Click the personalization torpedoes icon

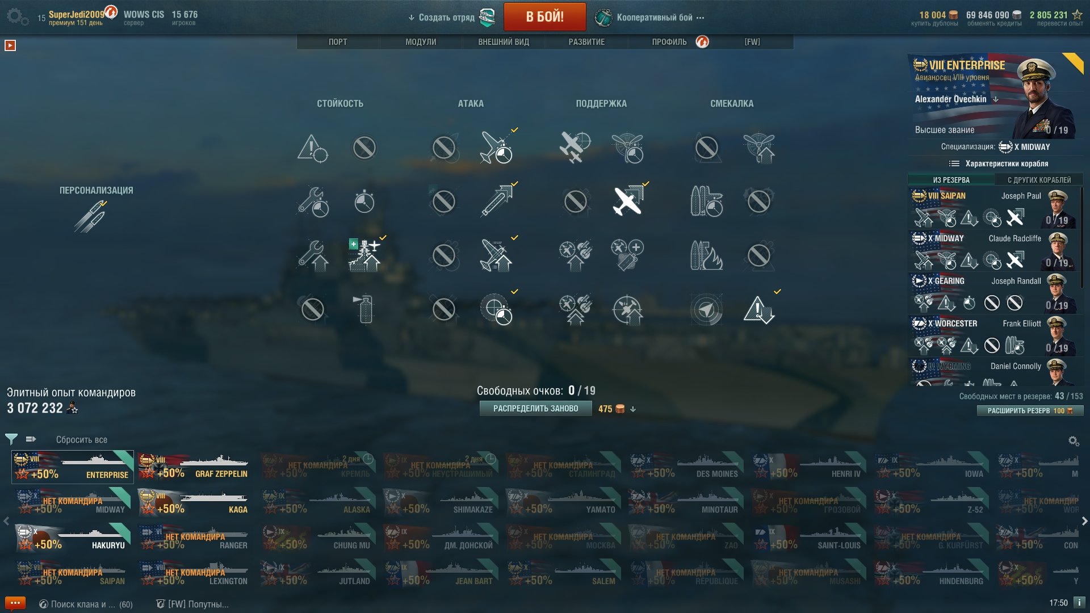[x=90, y=217]
